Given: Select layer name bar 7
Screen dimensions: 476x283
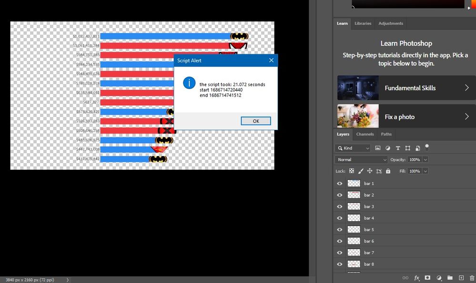Looking at the screenshot, I should point(369,253).
